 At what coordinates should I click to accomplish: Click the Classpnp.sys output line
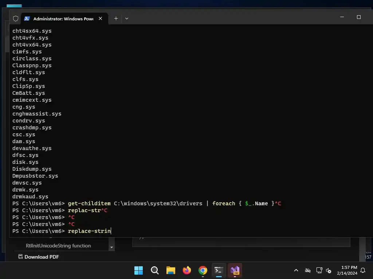(x=32, y=65)
